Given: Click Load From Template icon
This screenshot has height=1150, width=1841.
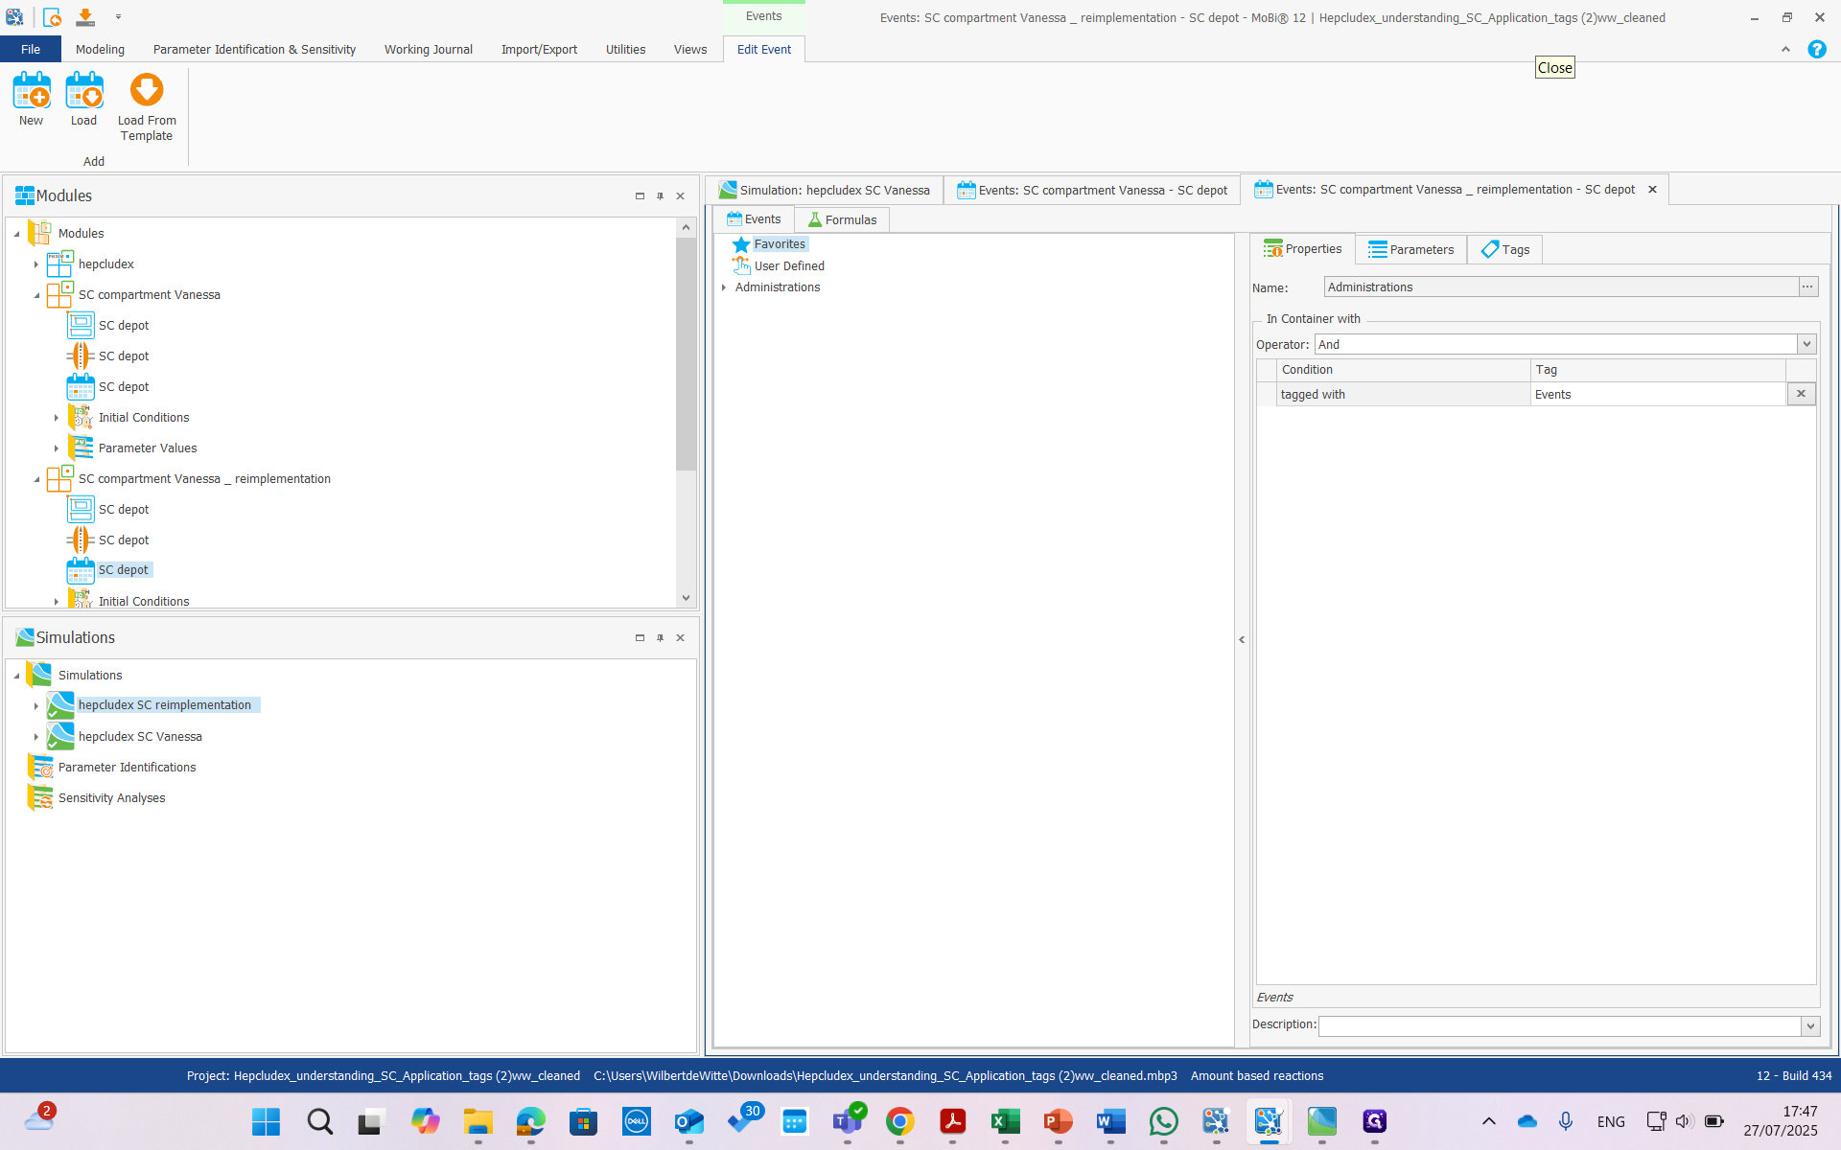Looking at the screenshot, I should point(147,92).
